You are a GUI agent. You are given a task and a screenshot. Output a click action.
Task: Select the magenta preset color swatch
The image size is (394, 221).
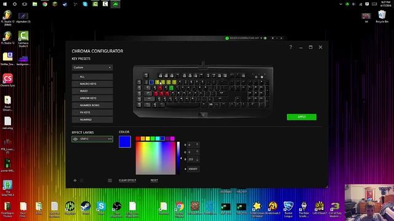(x=172, y=139)
